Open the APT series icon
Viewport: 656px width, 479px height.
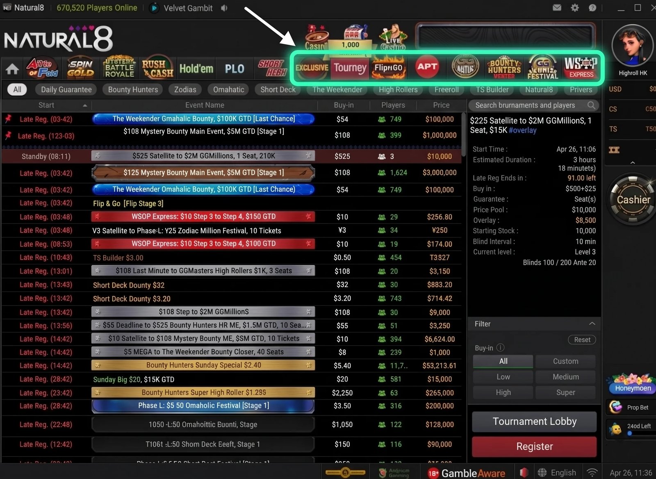pyautogui.click(x=427, y=66)
